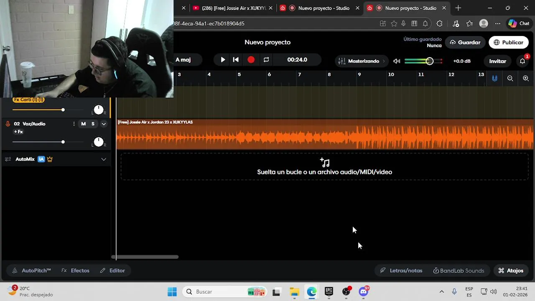Image resolution: width=535 pixels, height=301 pixels.
Task: Select the orange Jossie Air audio region
Action: tap(325, 134)
